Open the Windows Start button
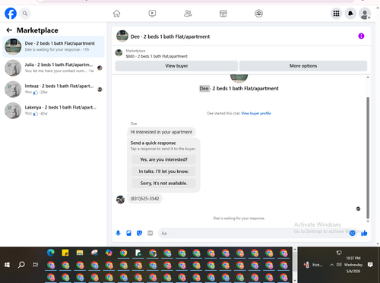Image resolution: width=380 pixels, height=283 pixels. pos(7,265)
